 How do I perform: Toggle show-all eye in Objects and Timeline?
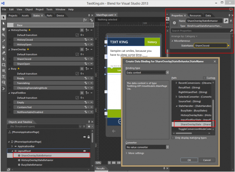point(84,137)
